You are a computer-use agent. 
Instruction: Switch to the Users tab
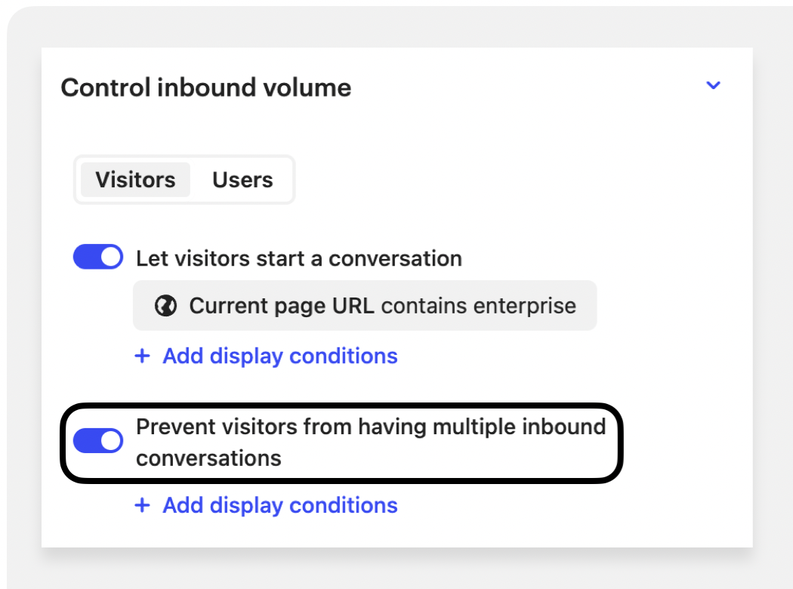242,180
